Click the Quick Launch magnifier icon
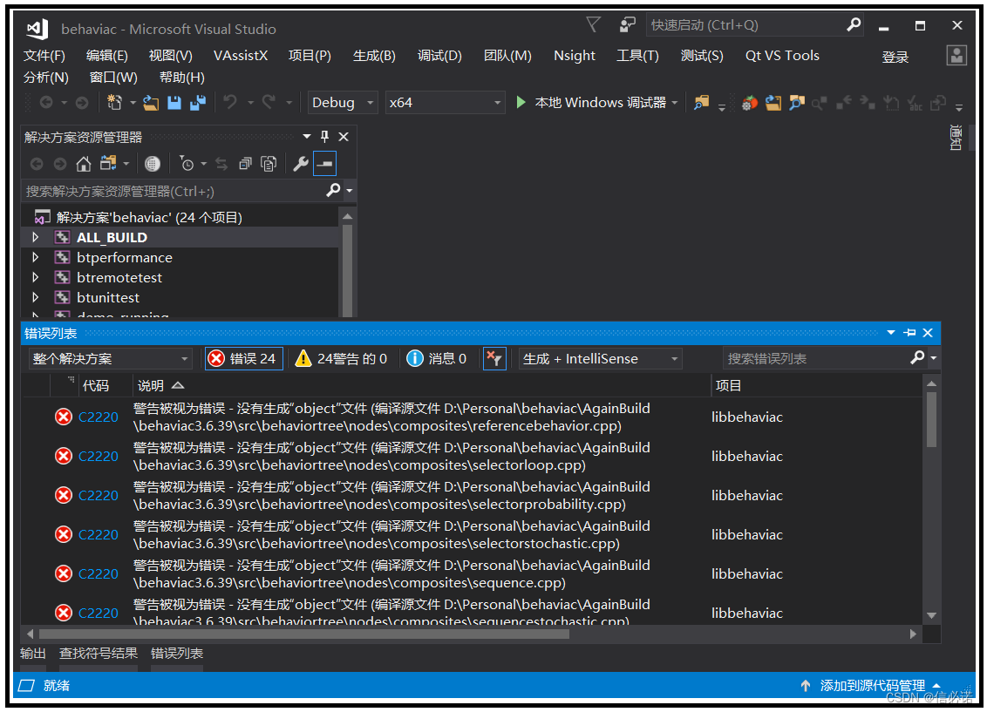This screenshot has height=712, width=987. [853, 25]
